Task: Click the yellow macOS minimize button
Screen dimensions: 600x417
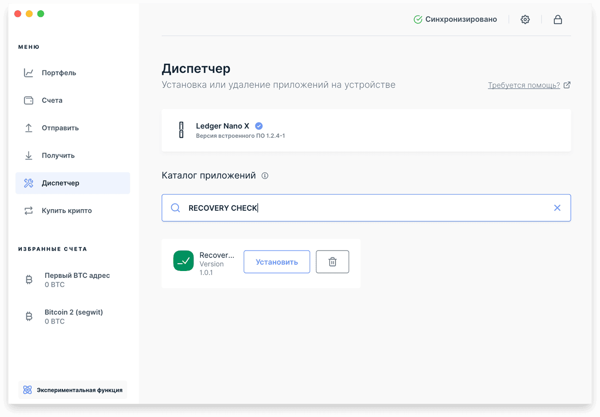Action: 29,14
